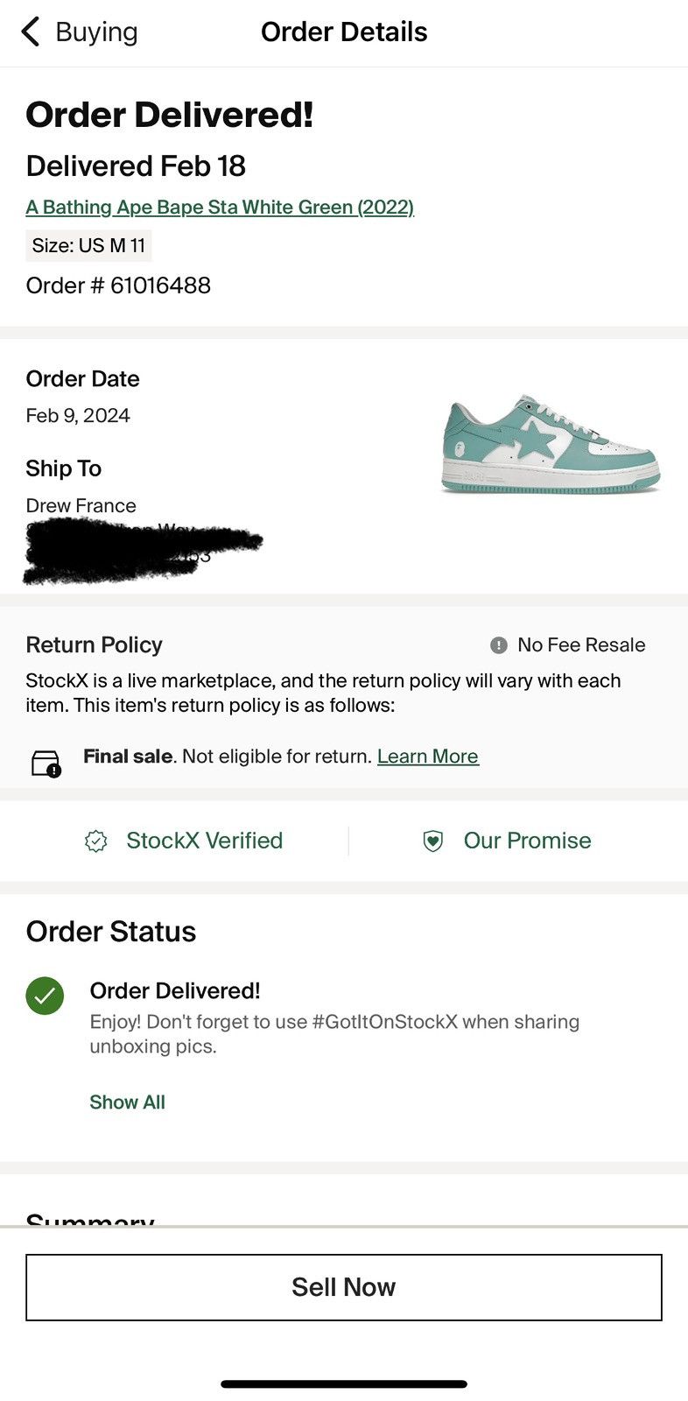
Task: Tap the StockX Verified badge icon
Action: (96, 841)
